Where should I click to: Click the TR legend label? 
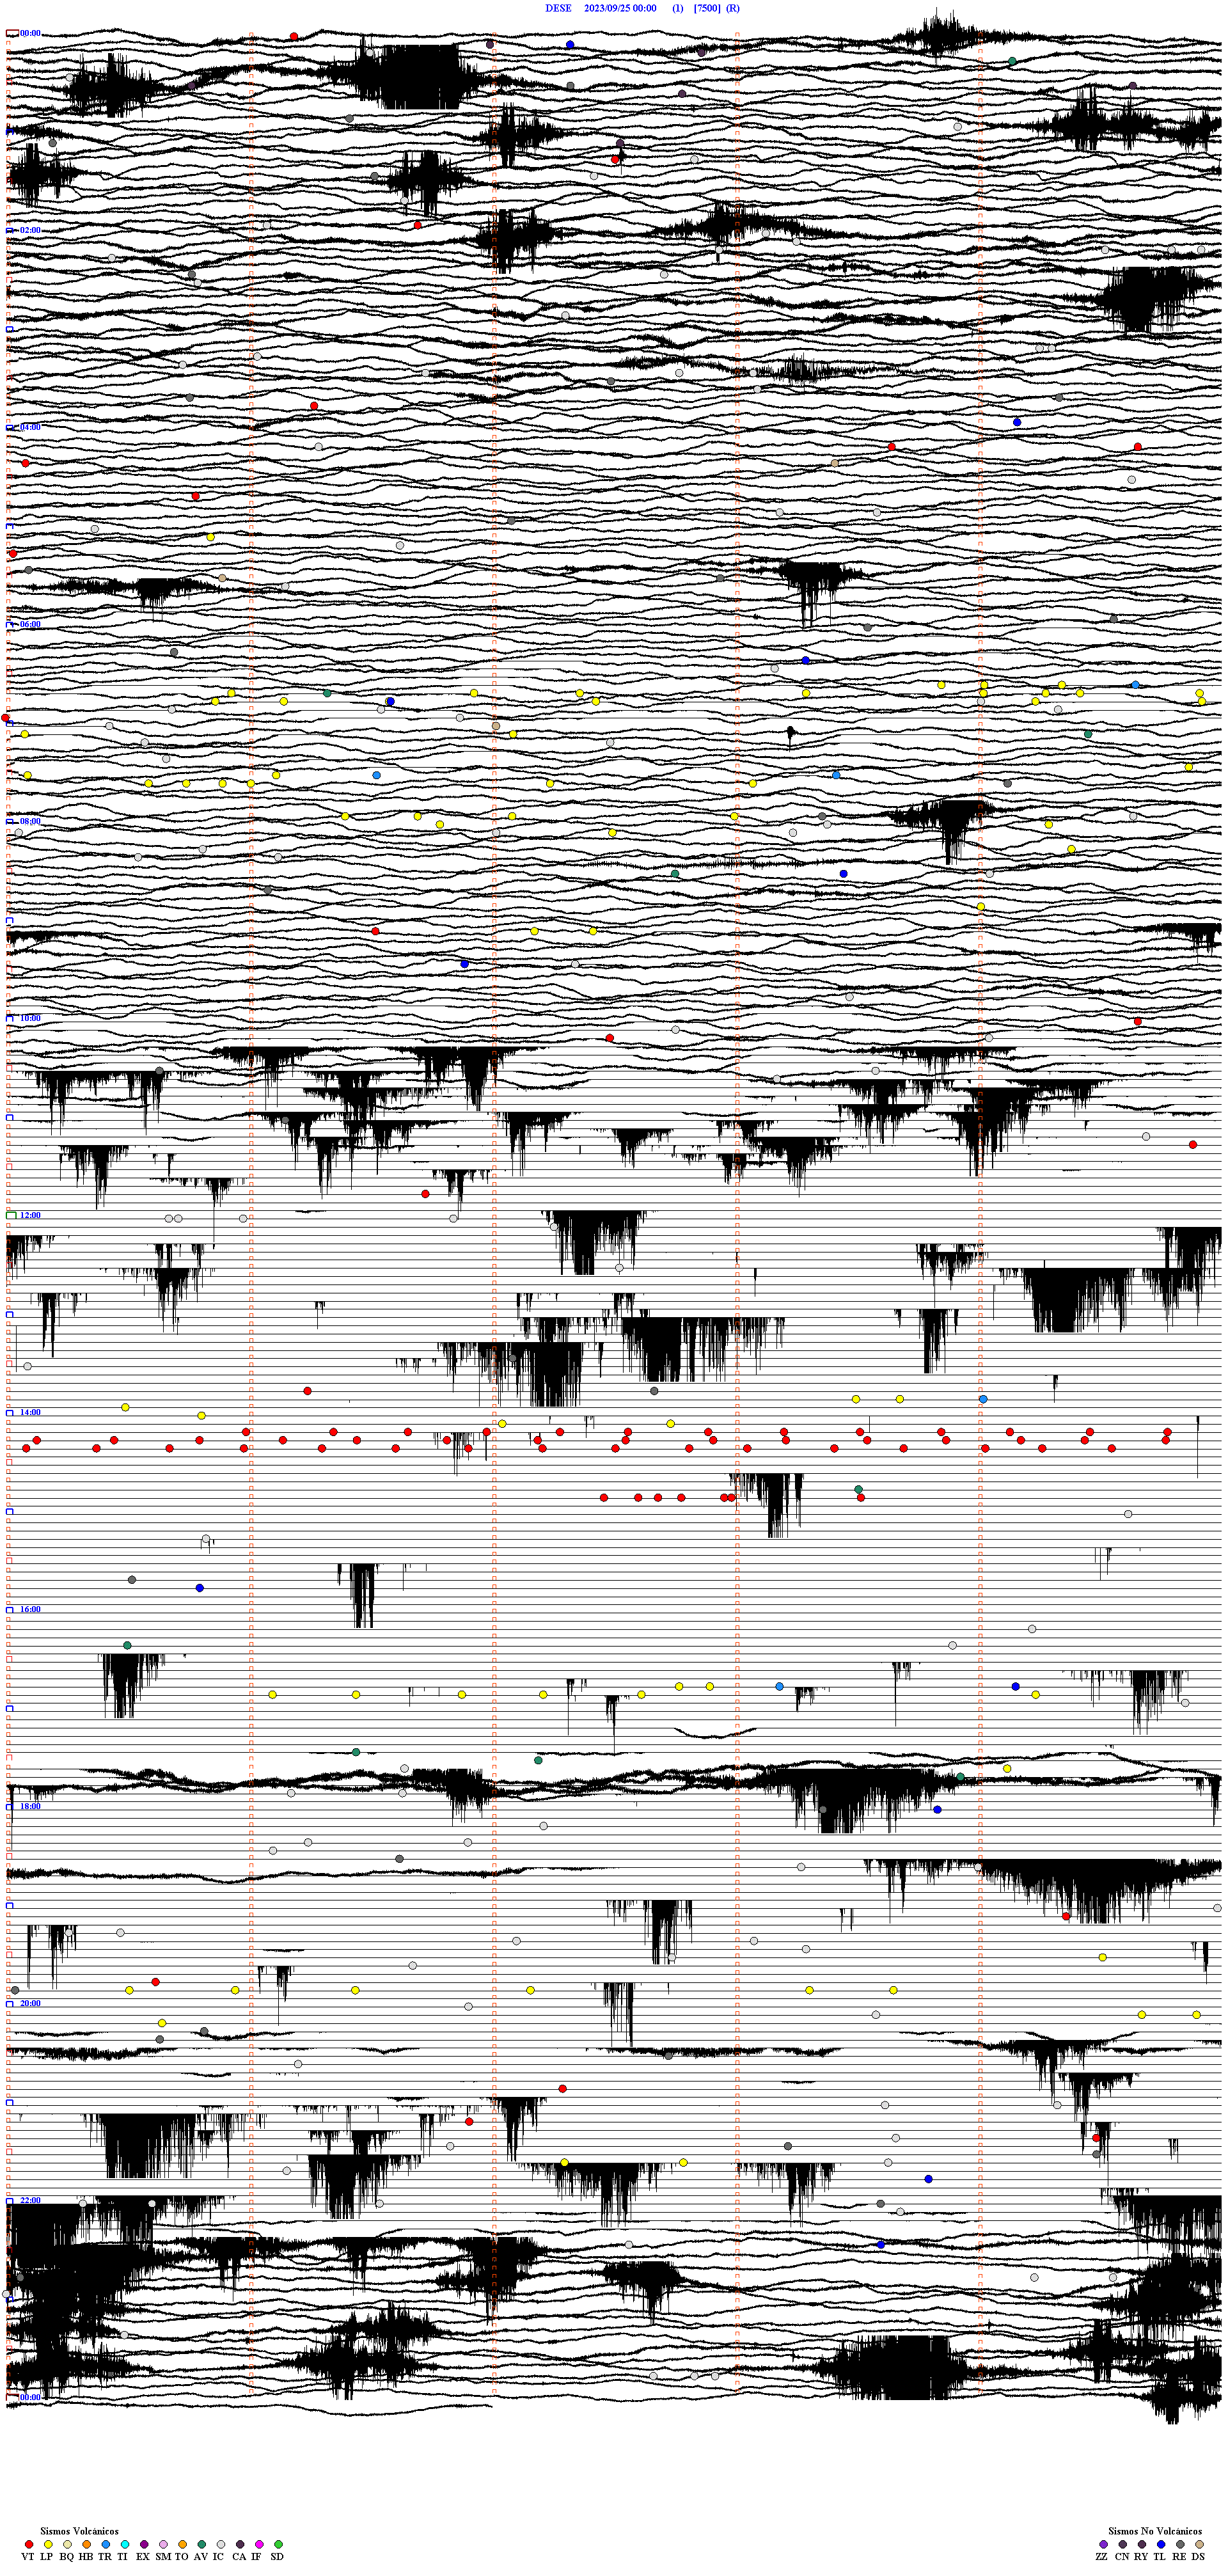click(x=105, y=2557)
